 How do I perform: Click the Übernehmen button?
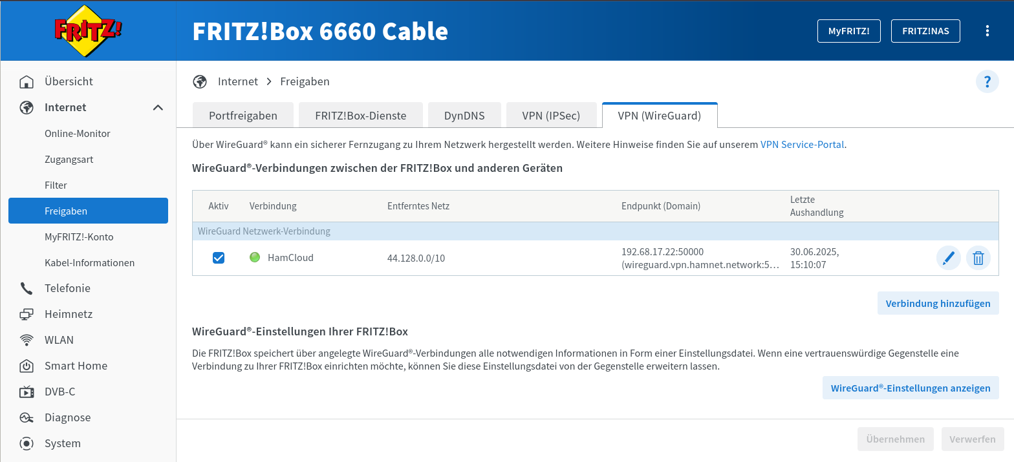(x=896, y=439)
